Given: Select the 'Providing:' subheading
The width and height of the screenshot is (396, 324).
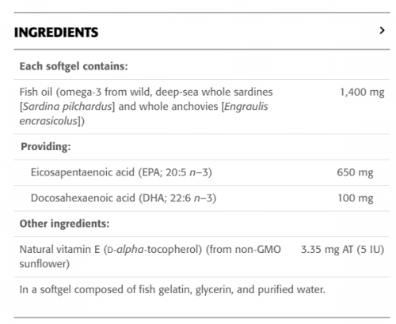Looking at the screenshot, I should 46,146.
